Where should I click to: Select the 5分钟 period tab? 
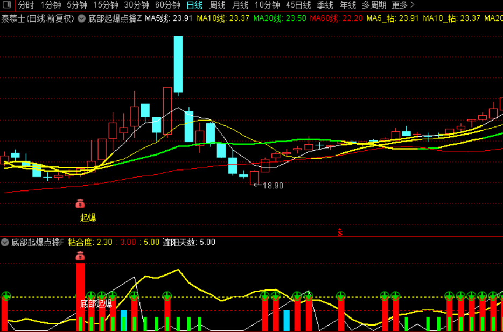tap(77, 5)
